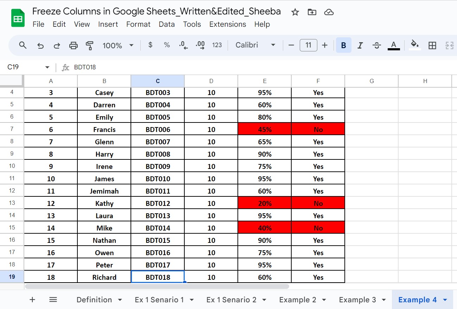Toggle bold formatting
Image resolution: width=457 pixels, height=309 pixels.
343,45
